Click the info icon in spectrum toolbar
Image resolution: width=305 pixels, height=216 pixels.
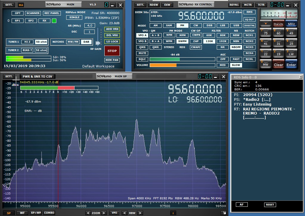173,213
